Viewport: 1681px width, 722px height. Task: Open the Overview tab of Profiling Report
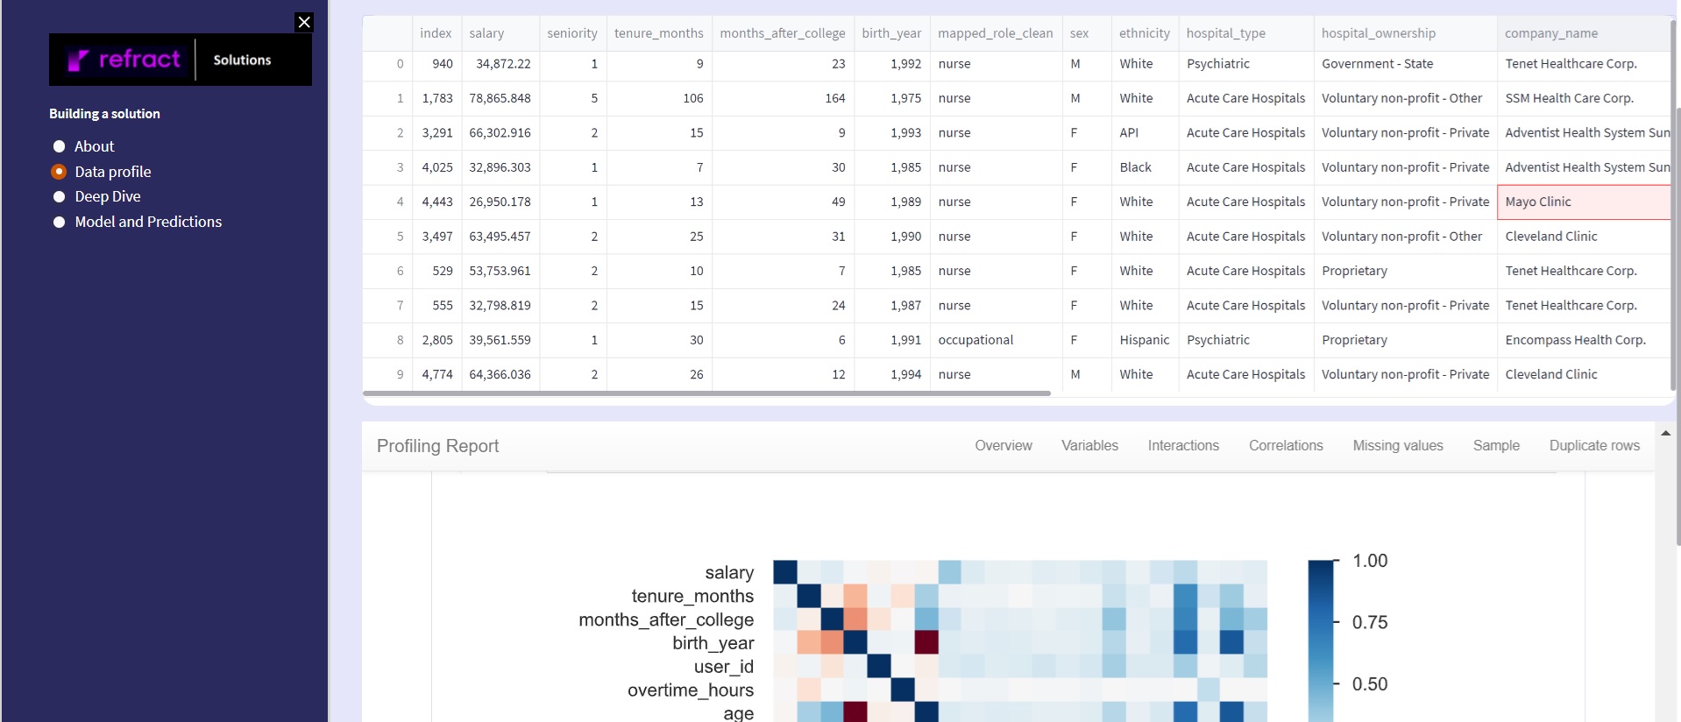pos(1004,445)
